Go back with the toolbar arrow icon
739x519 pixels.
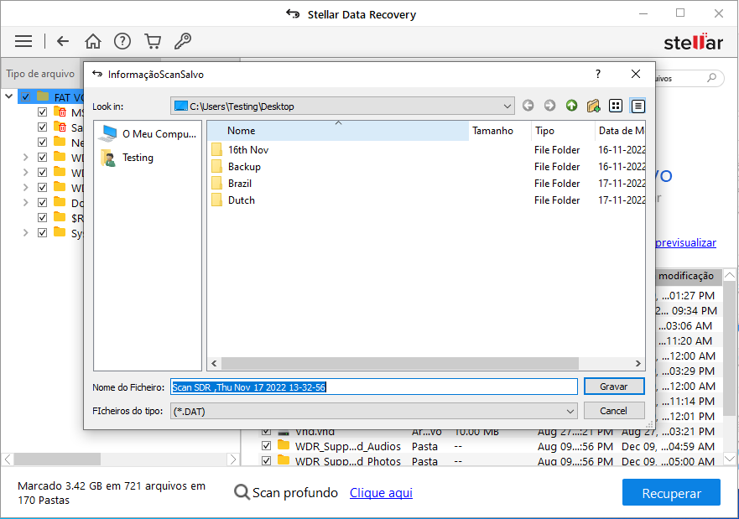point(63,41)
